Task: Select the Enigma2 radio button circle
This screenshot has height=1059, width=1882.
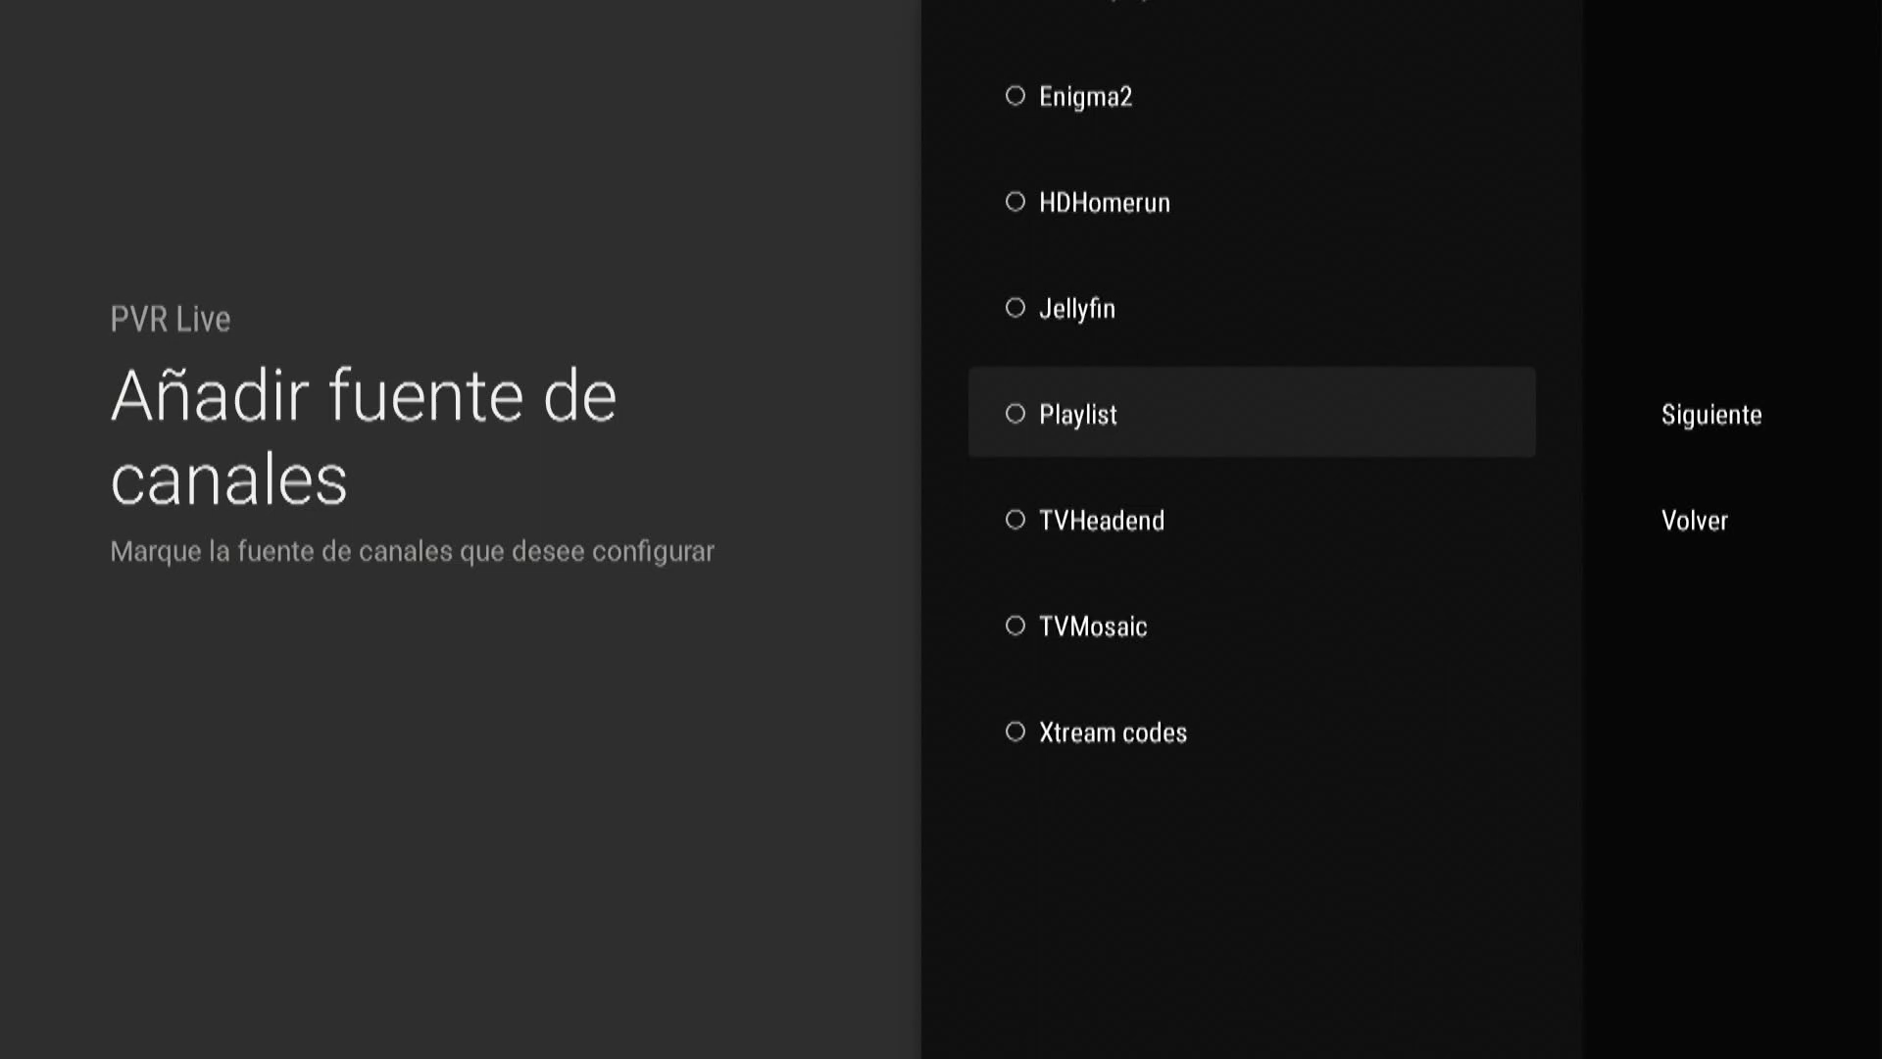Action: coord(1015,96)
